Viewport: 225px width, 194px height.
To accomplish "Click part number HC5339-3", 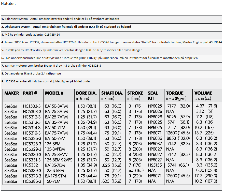I will coord(32,171).
